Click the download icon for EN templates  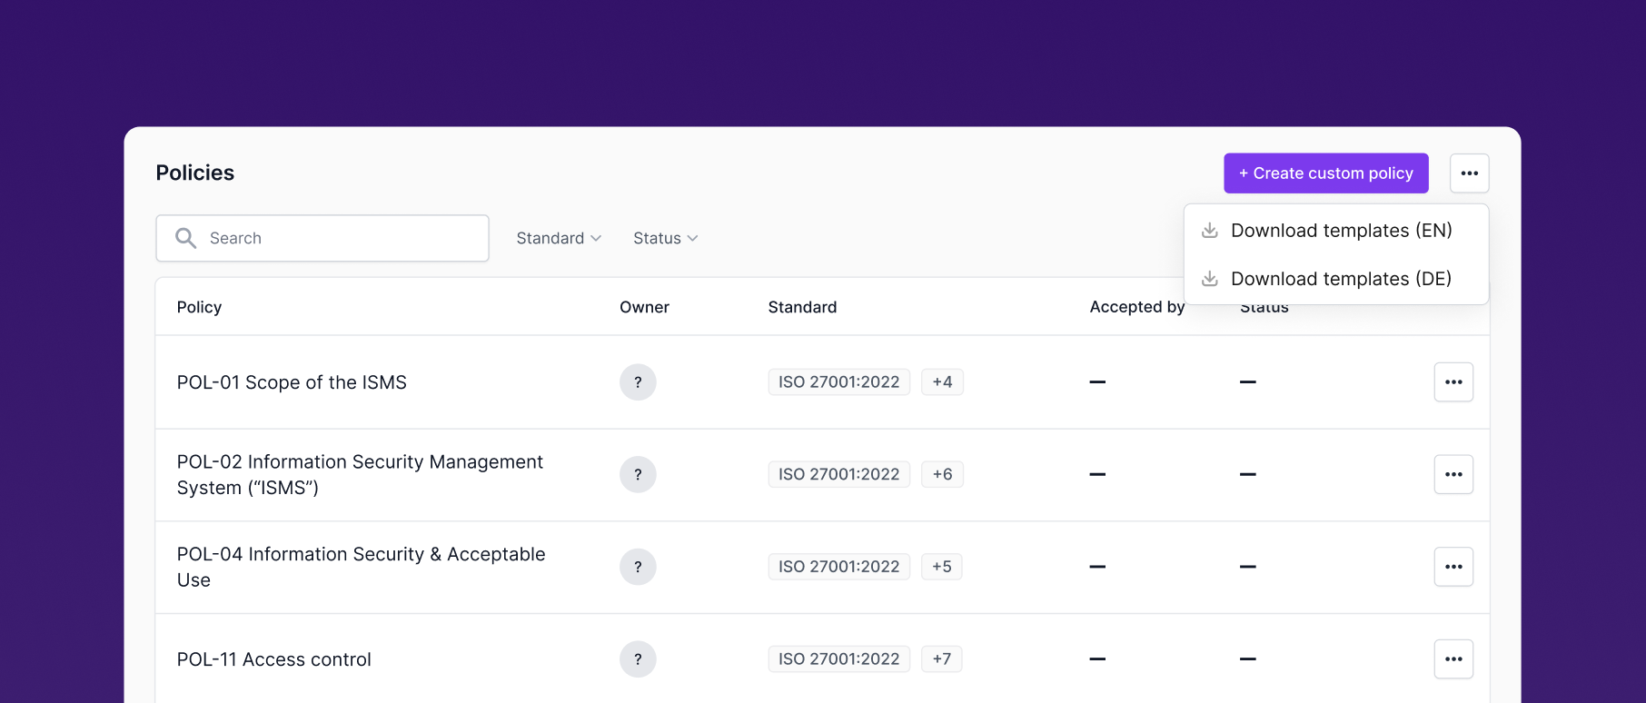[x=1209, y=231]
